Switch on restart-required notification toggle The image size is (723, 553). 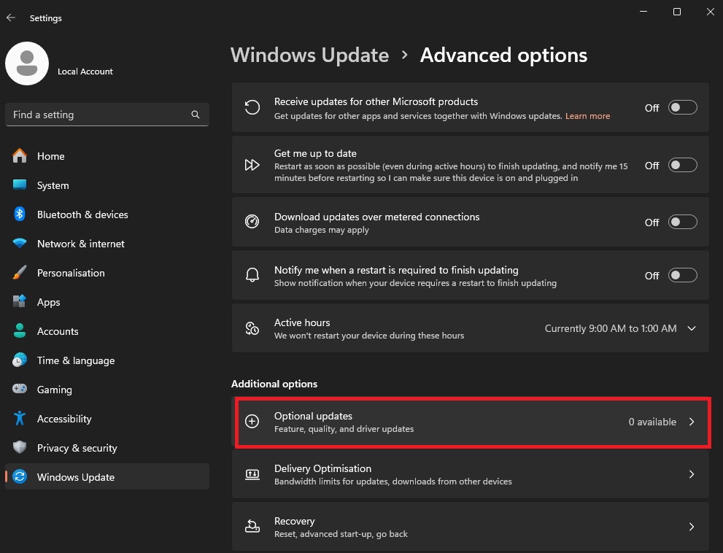click(x=683, y=276)
